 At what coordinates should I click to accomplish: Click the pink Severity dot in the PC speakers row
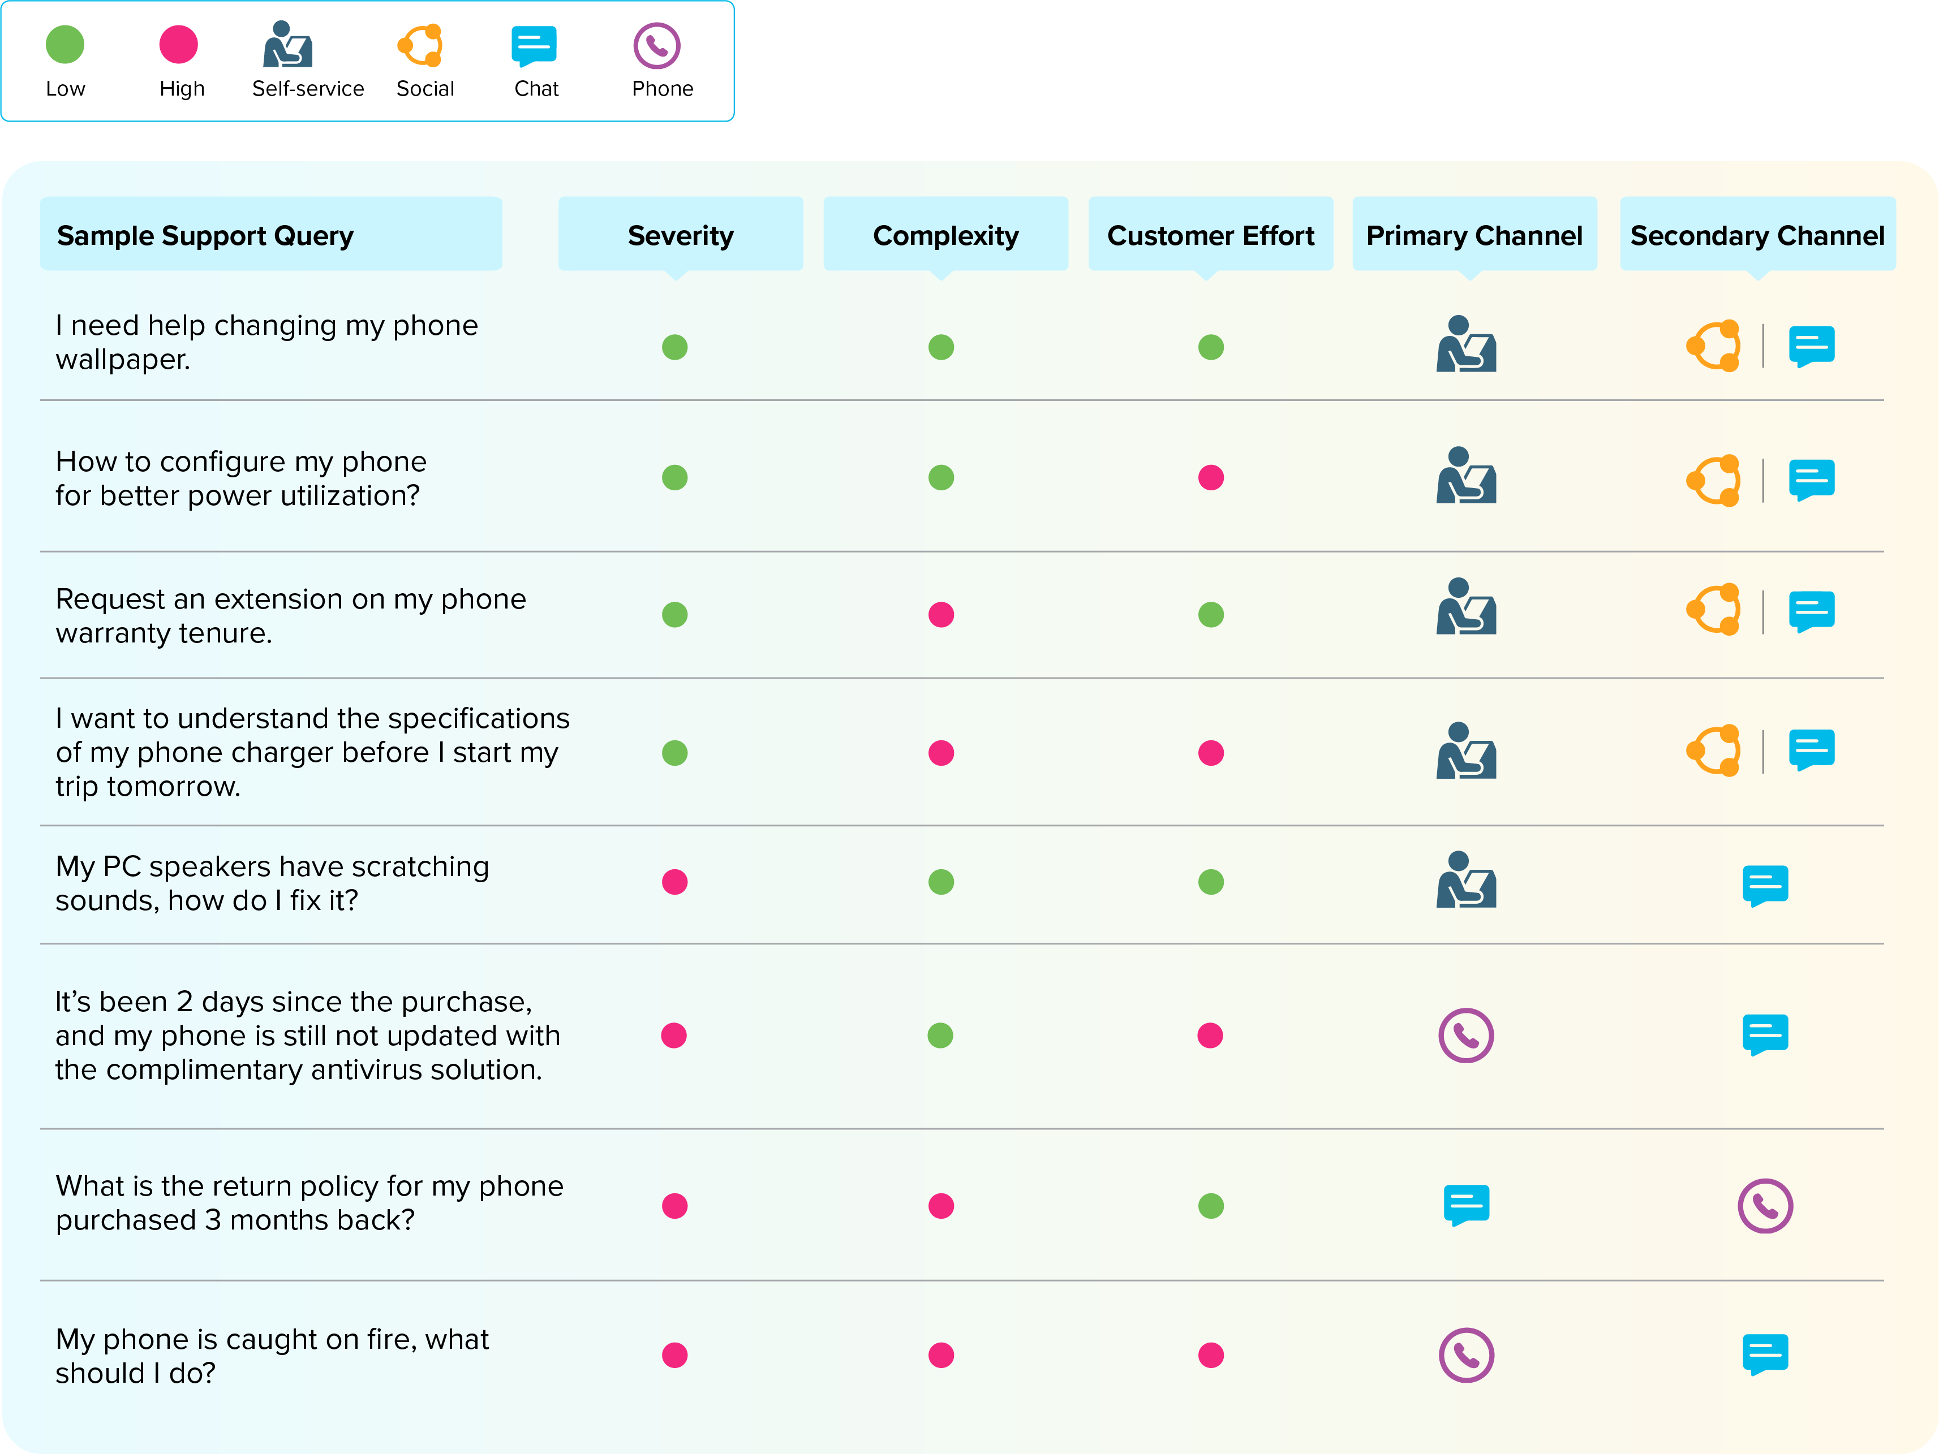click(674, 882)
